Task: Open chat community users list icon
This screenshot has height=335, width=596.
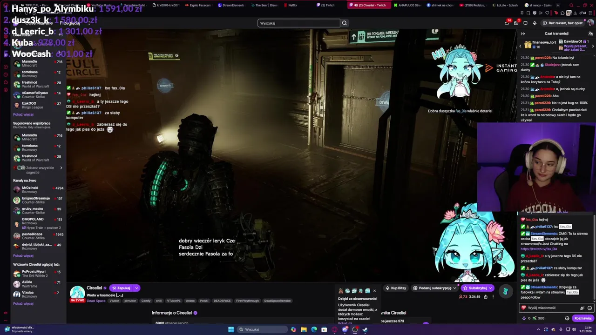Action: click(590, 33)
